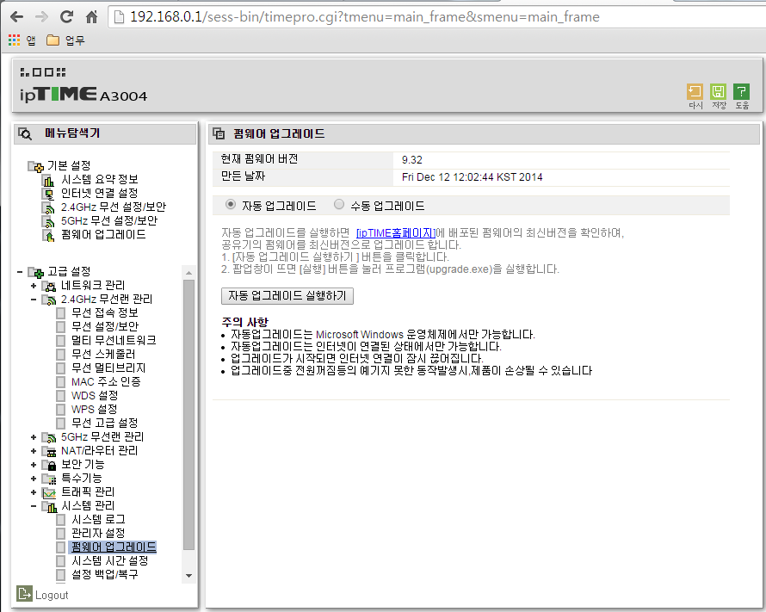Click the browser address bar
This screenshot has height=612, width=766.
tap(436, 17)
